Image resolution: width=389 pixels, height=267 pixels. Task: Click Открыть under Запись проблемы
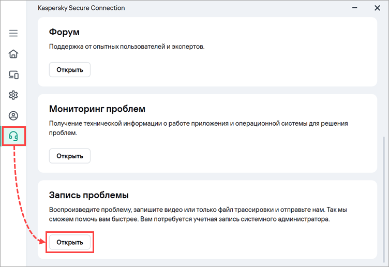click(x=70, y=242)
